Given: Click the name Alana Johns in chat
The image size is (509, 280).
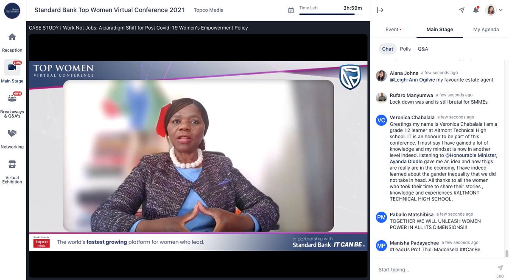Looking at the screenshot, I should pos(404,73).
